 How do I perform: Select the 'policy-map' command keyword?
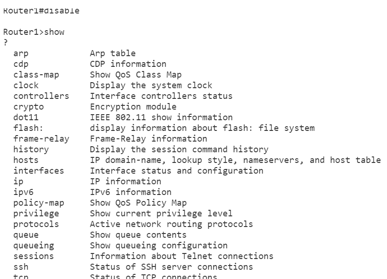pos(39,203)
